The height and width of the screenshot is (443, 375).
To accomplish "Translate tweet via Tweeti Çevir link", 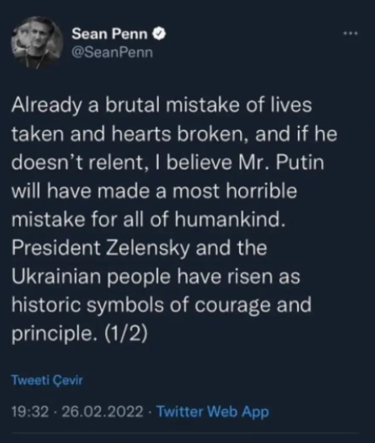I will coord(47,381).
